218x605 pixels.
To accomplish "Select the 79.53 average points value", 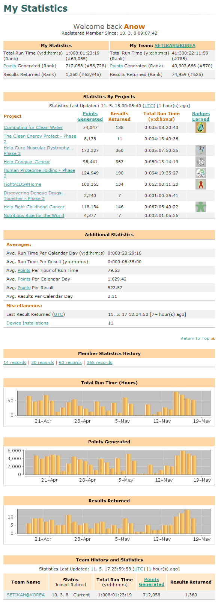I will (114, 270).
